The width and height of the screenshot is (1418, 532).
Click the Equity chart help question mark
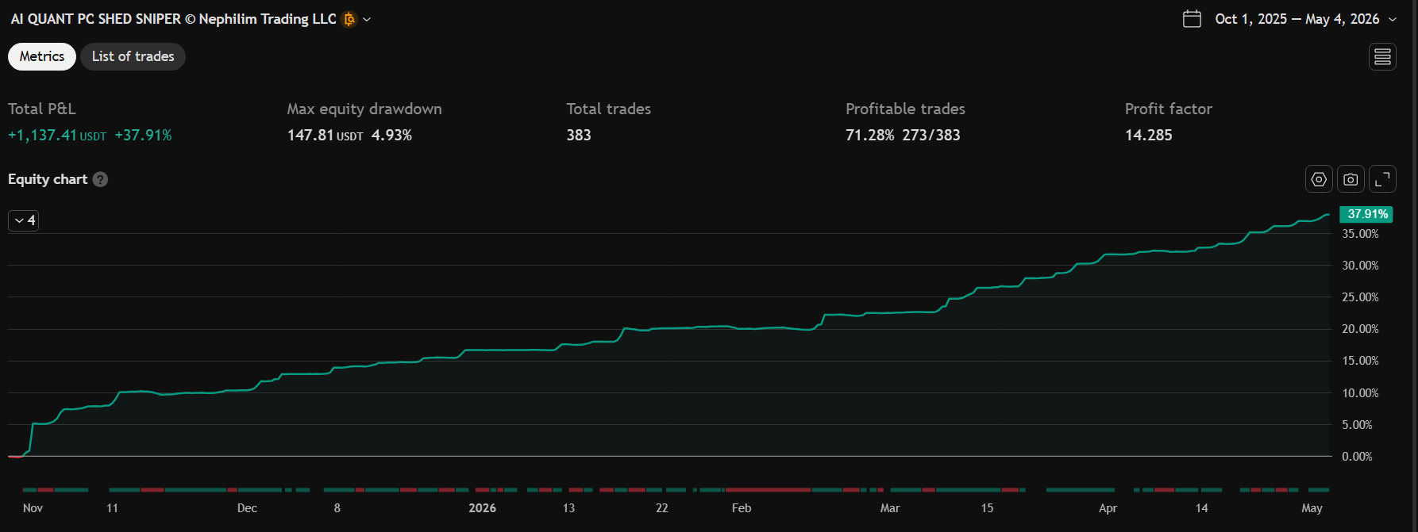pyautogui.click(x=100, y=179)
